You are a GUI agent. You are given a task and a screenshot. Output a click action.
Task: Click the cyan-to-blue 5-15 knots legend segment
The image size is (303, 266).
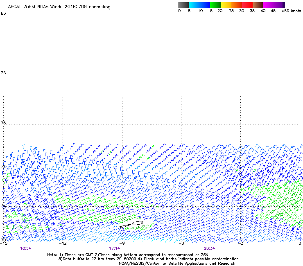(199, 5)
